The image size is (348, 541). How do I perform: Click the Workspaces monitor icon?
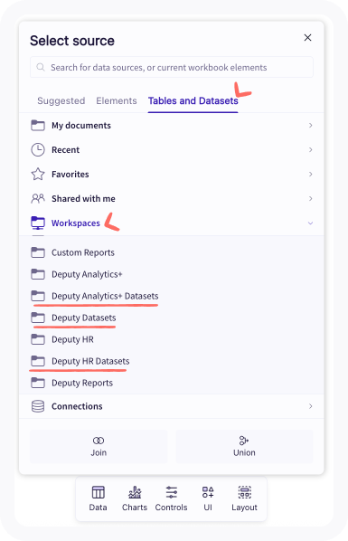(38, 223)
